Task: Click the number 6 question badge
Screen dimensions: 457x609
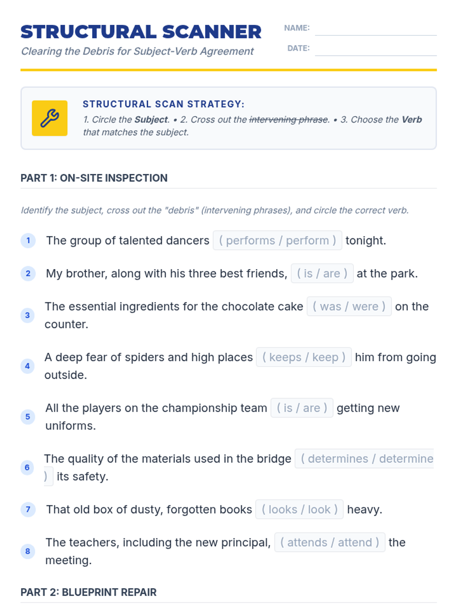Action: pos(27,467)
